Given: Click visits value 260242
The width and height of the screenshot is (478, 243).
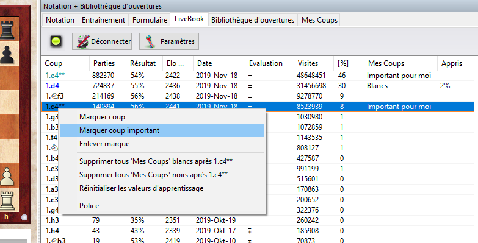Looking at the screenshot, I should coord(308,220).
